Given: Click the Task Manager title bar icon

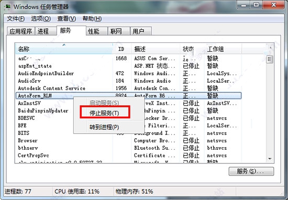Looking at the screenshot, I should [x=8, y=6].
